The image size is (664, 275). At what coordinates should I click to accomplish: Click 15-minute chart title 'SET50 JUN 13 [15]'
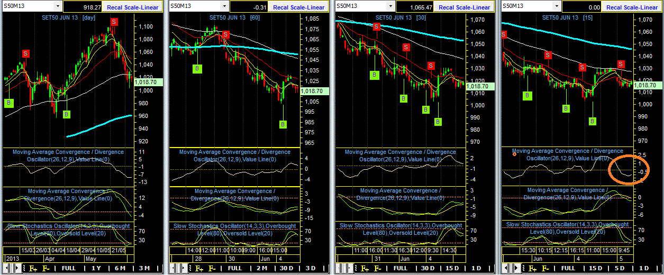pos(566,17)
